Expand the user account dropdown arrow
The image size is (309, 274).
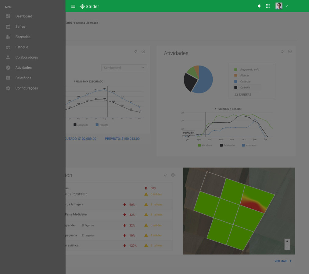tap(287, 6)
